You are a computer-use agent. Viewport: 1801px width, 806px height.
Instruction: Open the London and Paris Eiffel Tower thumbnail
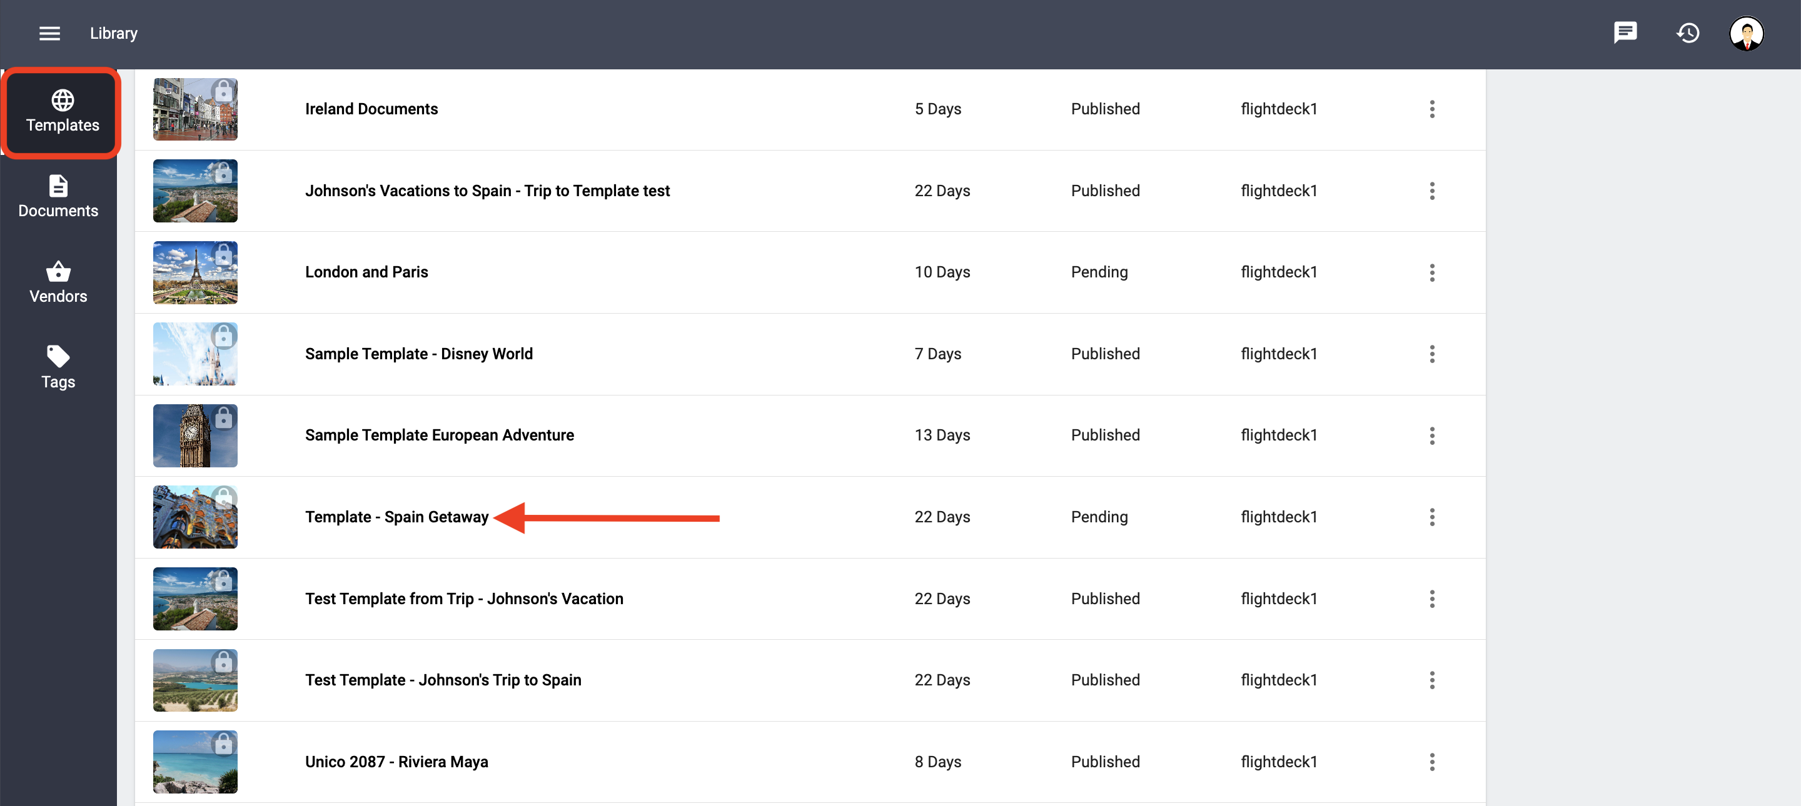pos(195,272)
